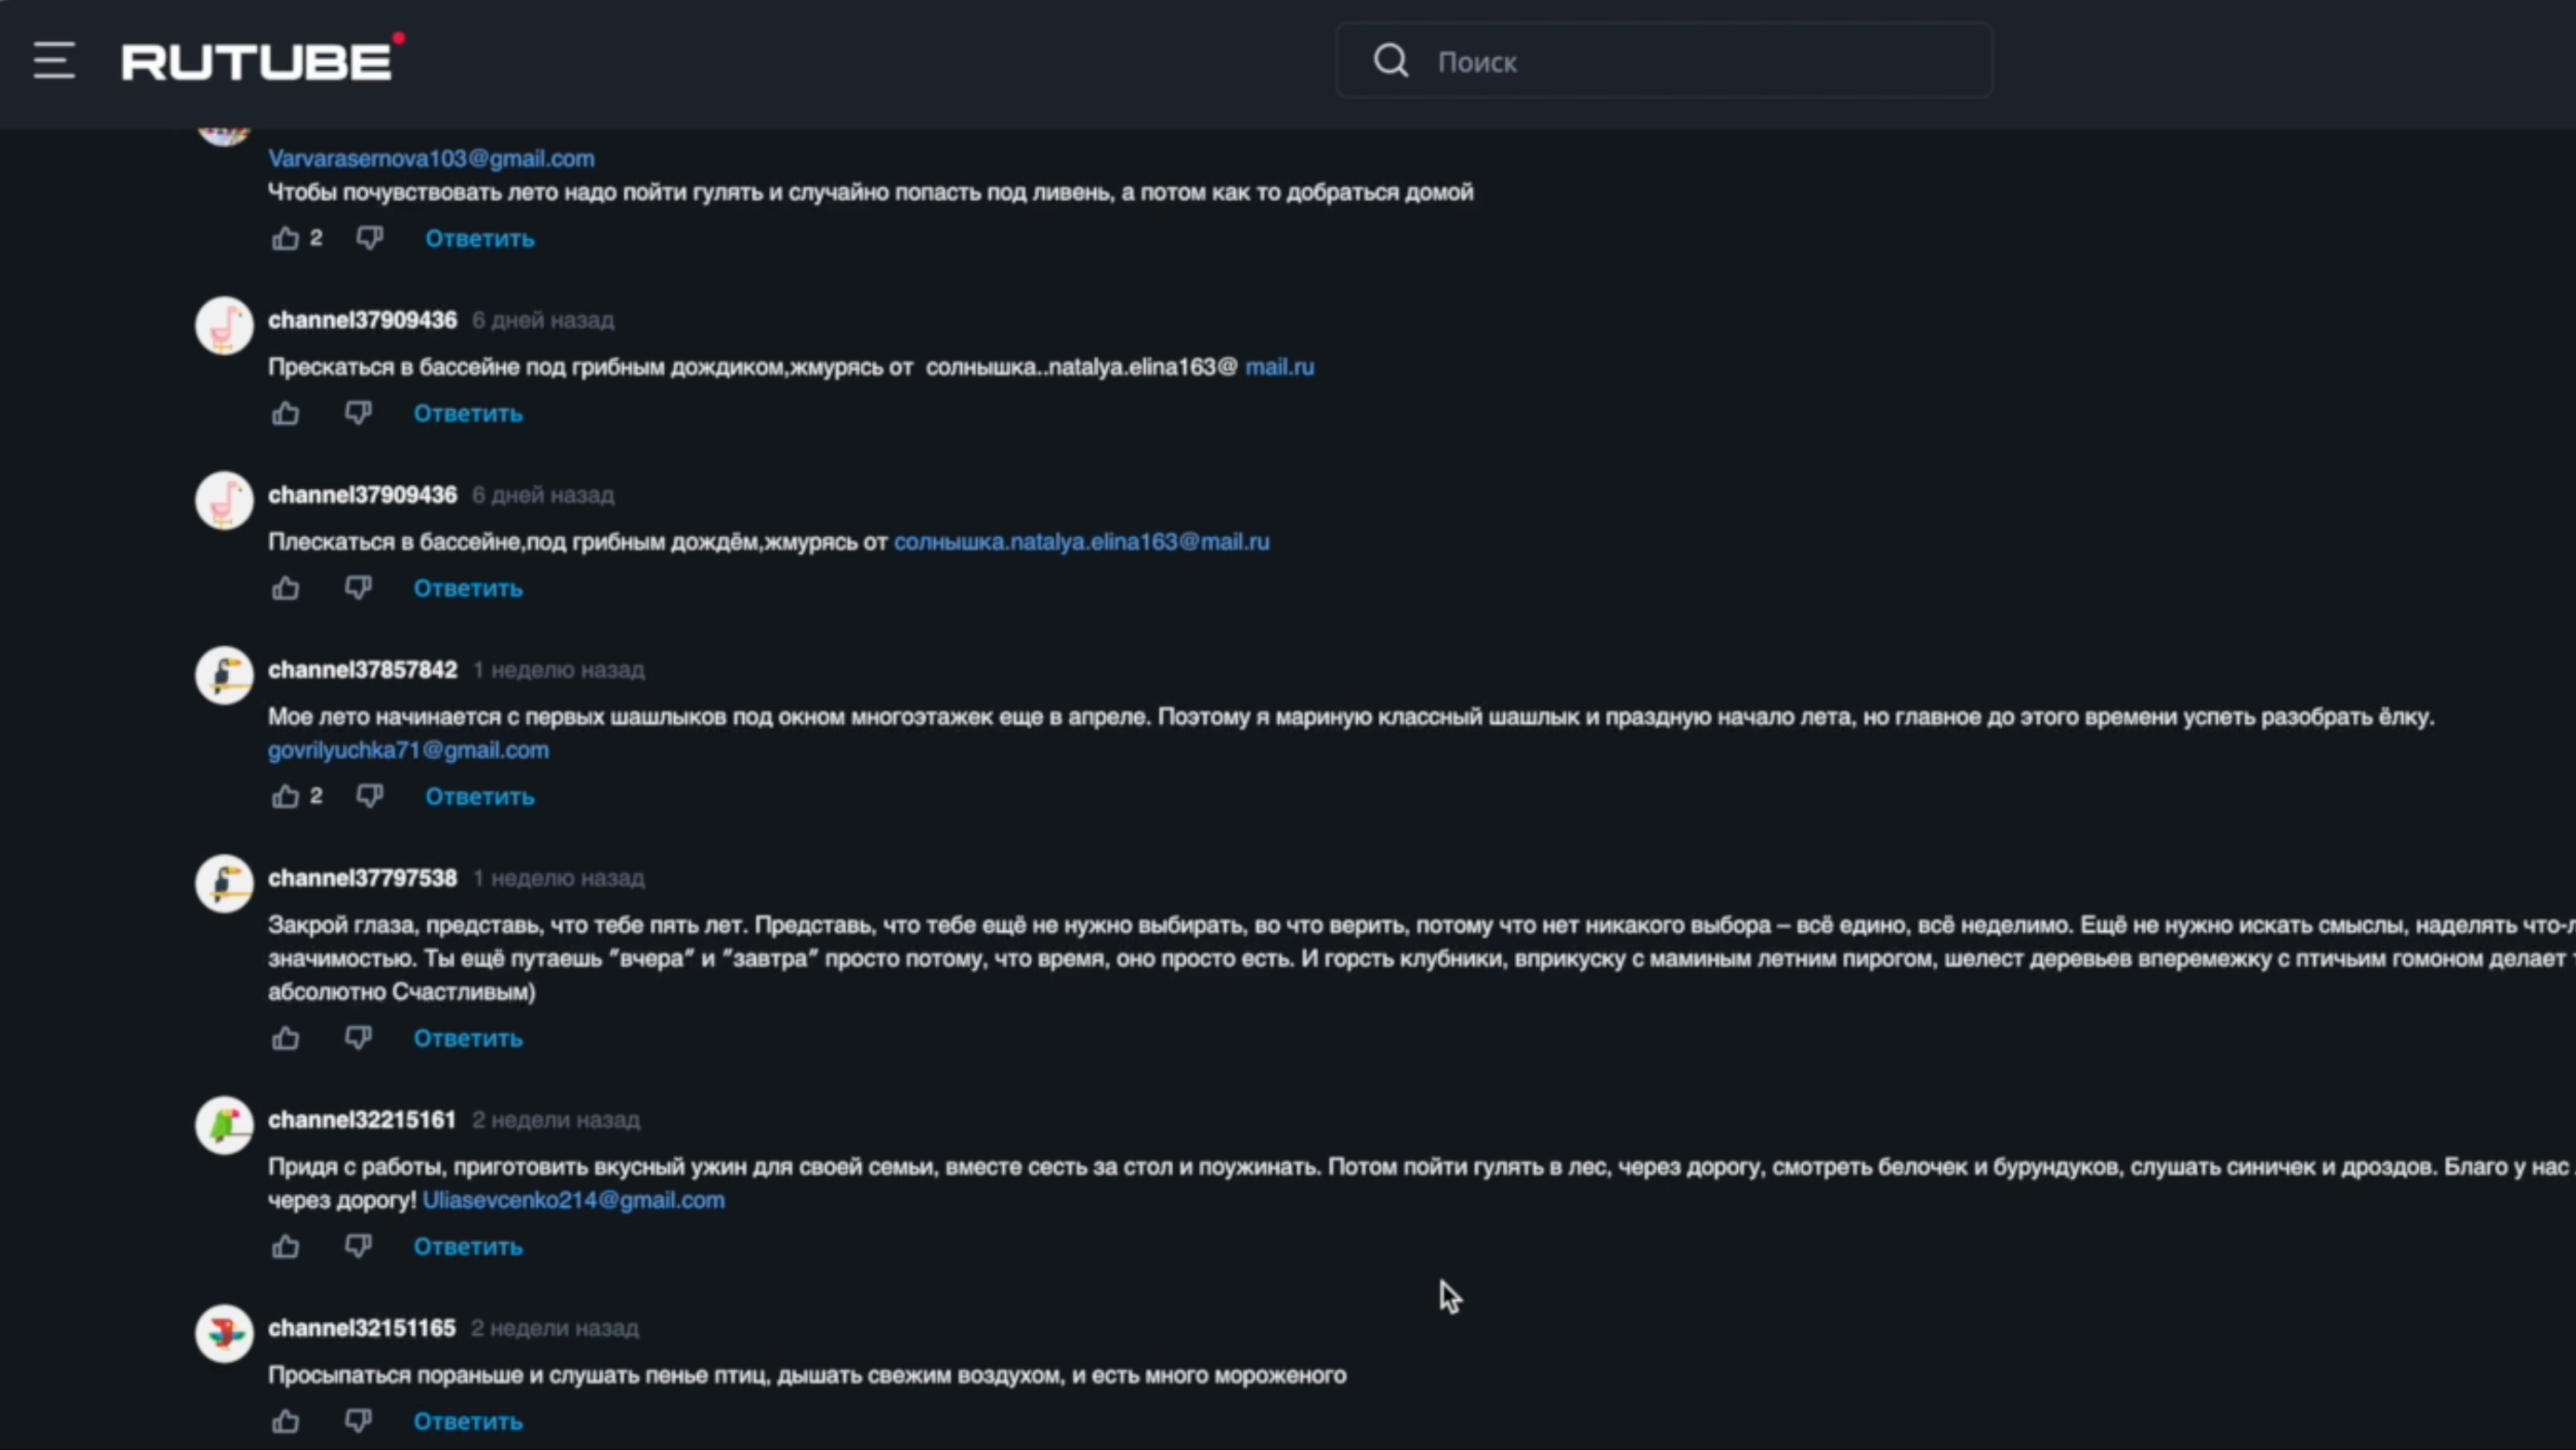Dislike the shashlik comment by channel37857842
Image resolution: width=2576 pixels, height=1450 pixels.
click(x=370, y=796)
